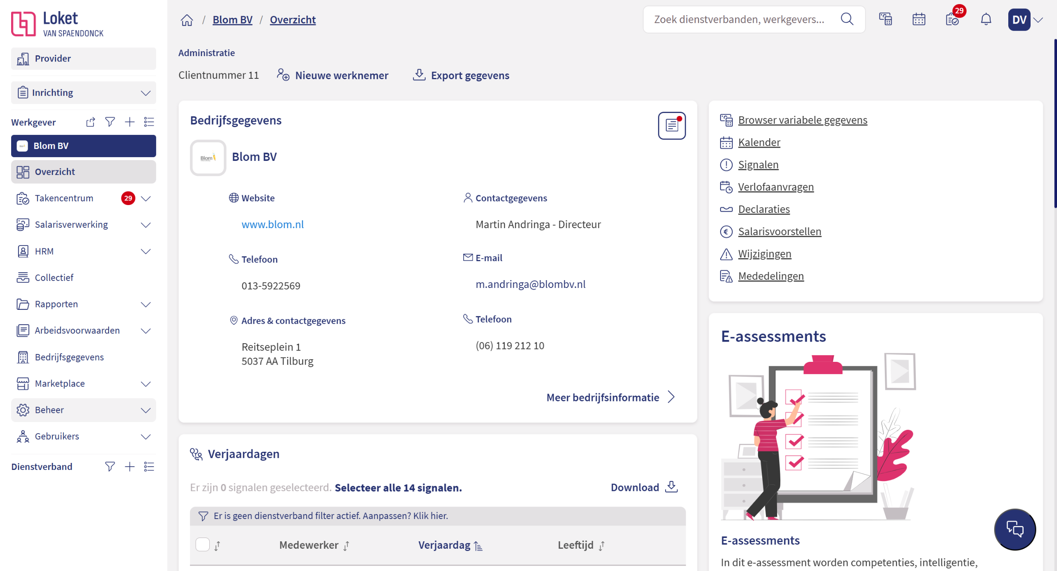This screenshot has width=1057, height=571.
Task: Expand the Inrichting dropdown
Action: [x=145, y=93]
